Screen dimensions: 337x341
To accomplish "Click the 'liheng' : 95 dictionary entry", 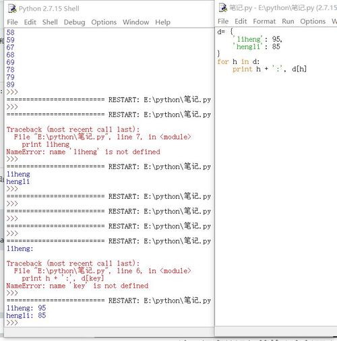I will click(x=257, y=39).
